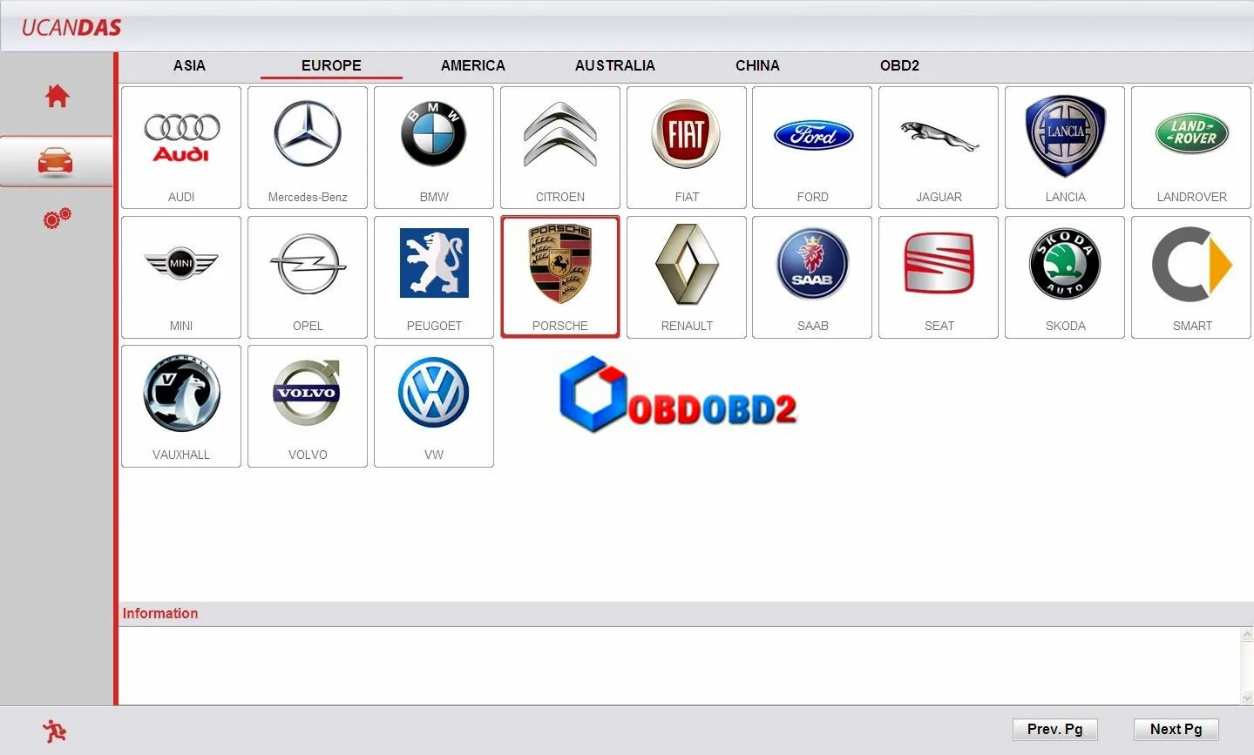
Task: Open the gears settings icon in sidebar
Action: coord(58,219)
